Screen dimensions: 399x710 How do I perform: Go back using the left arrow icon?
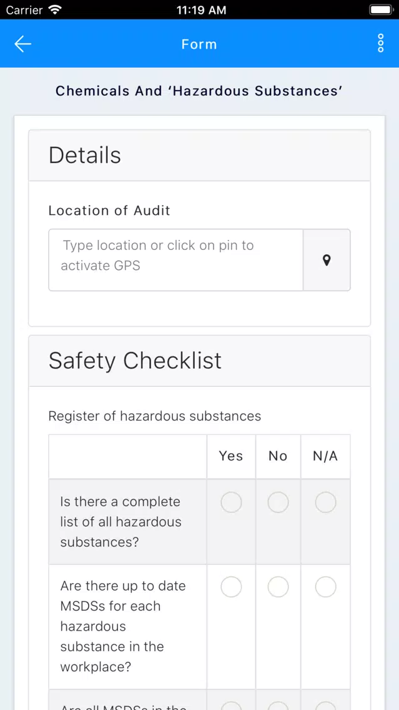22,44
